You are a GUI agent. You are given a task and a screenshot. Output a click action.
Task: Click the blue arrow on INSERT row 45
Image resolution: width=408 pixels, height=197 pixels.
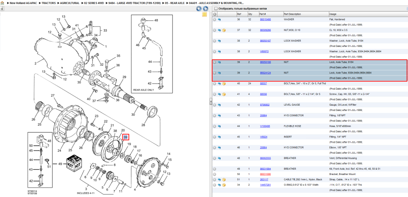coord(219,137)
